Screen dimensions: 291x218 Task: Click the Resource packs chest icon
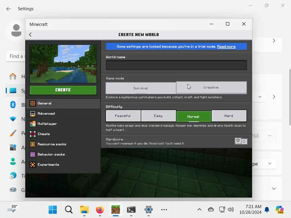pyautogui.click(x=33, y=144)
